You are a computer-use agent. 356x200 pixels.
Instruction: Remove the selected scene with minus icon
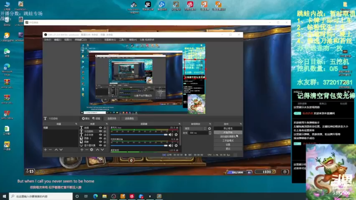pyautogui.click(x=50, y=150)
